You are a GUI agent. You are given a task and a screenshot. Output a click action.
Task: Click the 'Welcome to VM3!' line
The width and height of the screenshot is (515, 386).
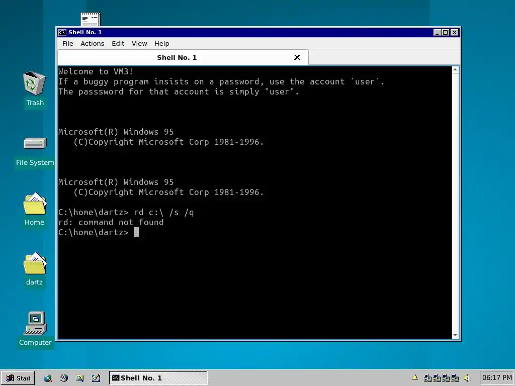(96, 71)
